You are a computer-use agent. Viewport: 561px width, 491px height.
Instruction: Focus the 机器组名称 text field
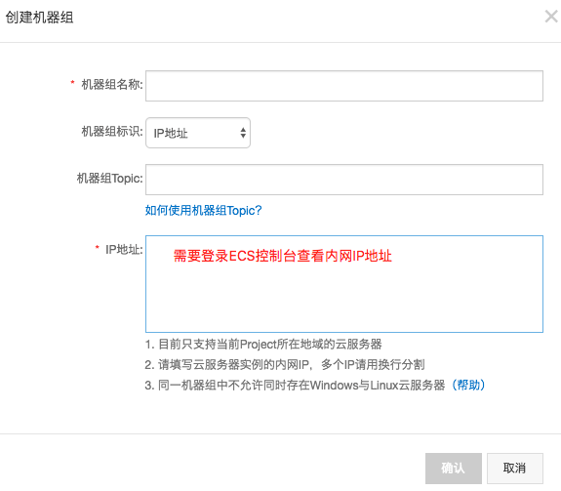pyautogui.click(x=344, y=86)
